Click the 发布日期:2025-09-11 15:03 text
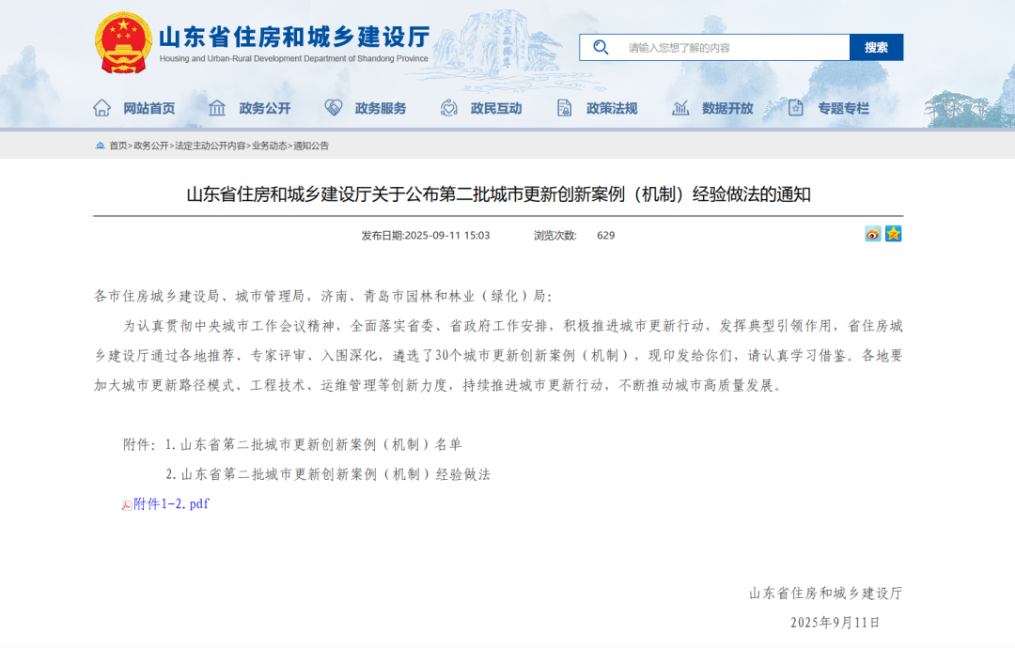Image resolution: width=1015 pixels, height=648 pixels. pyautogui.click(x=426, y=236)
